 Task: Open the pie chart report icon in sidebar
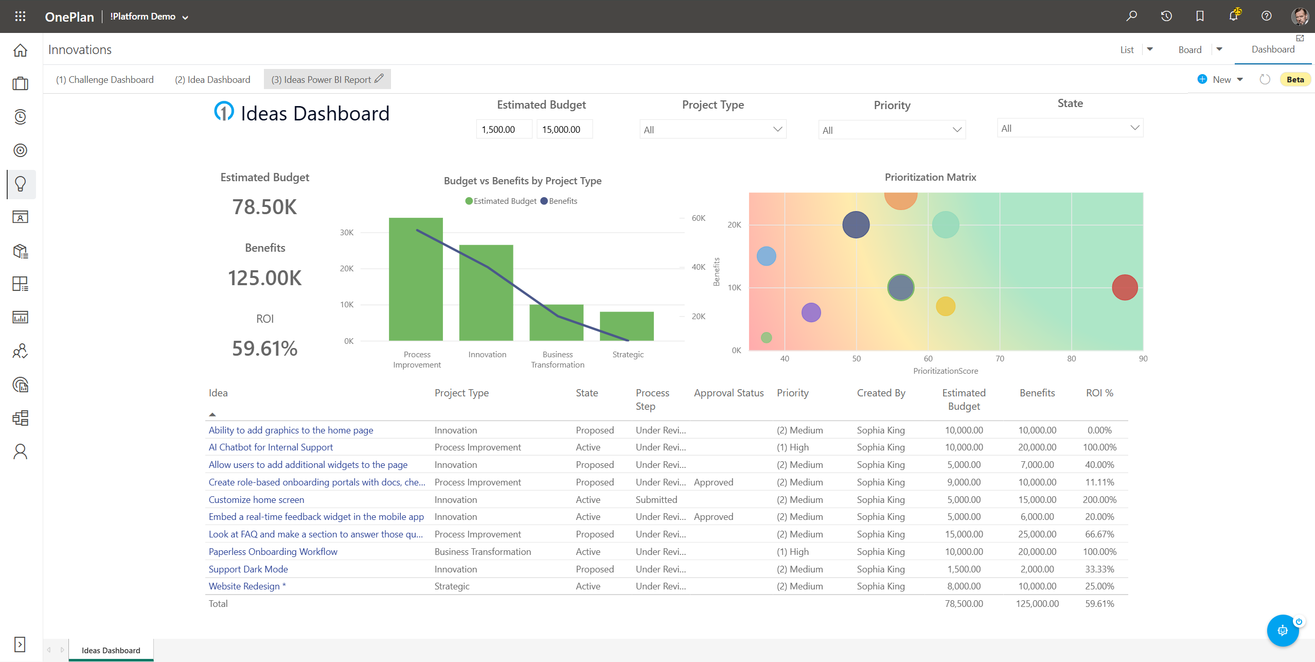tap(21, 385)
